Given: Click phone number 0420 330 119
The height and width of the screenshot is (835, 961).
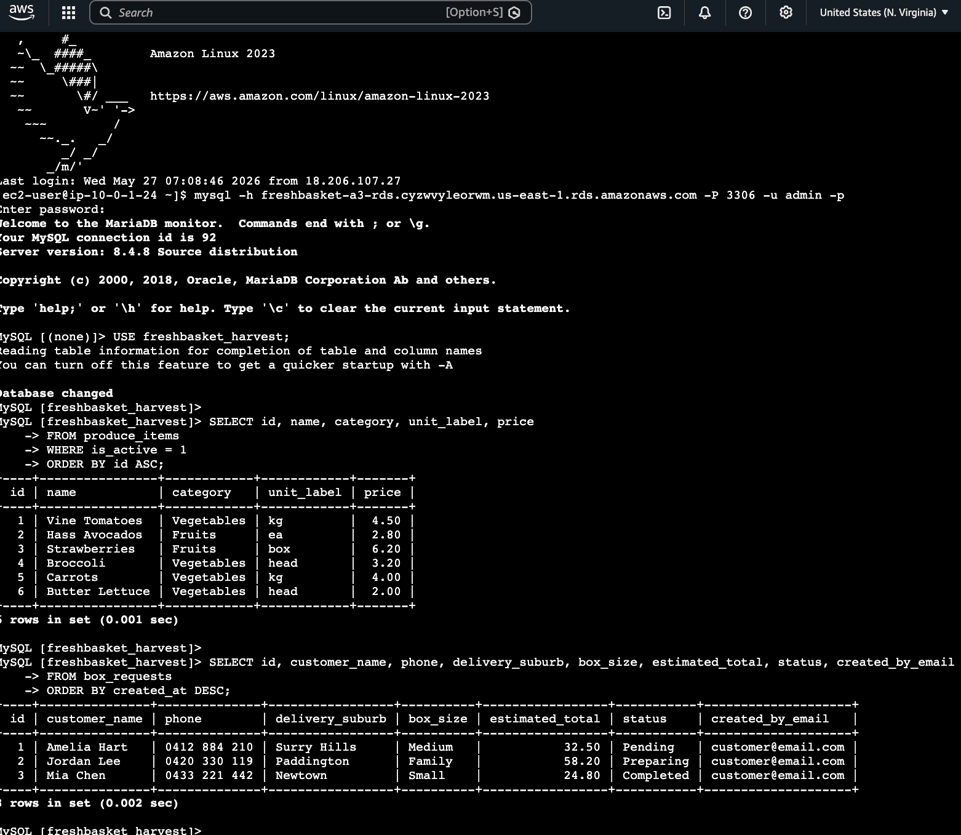Looking at the screenshot, I should point(209,761).
